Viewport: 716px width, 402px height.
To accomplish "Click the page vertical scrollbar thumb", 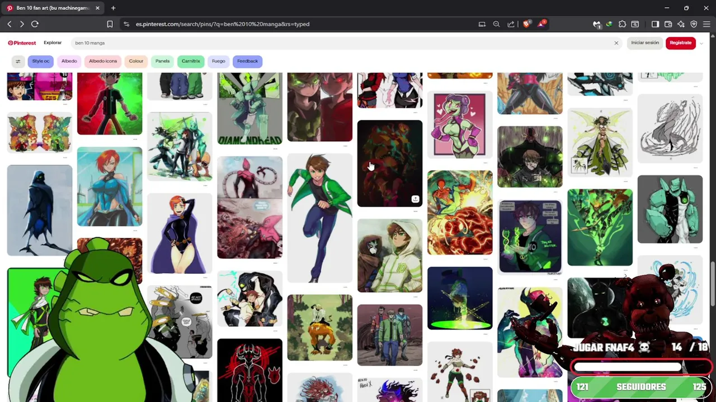I will pos(712,284).
